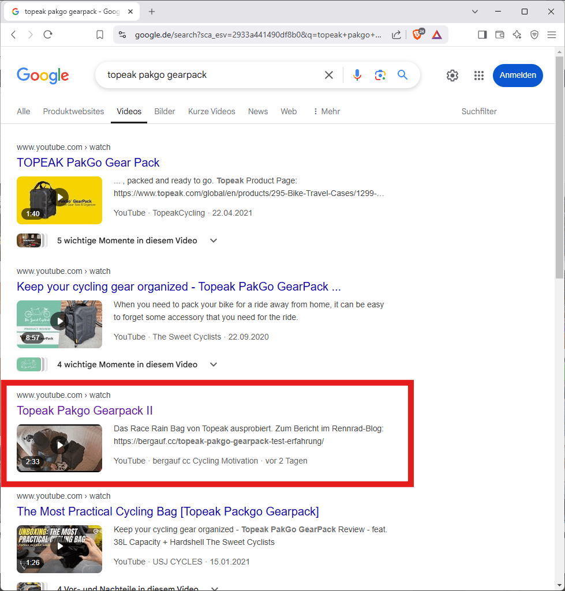Screen dimensions: 565x591
Task: Open Google Lens image search
Action: point(380,75)
